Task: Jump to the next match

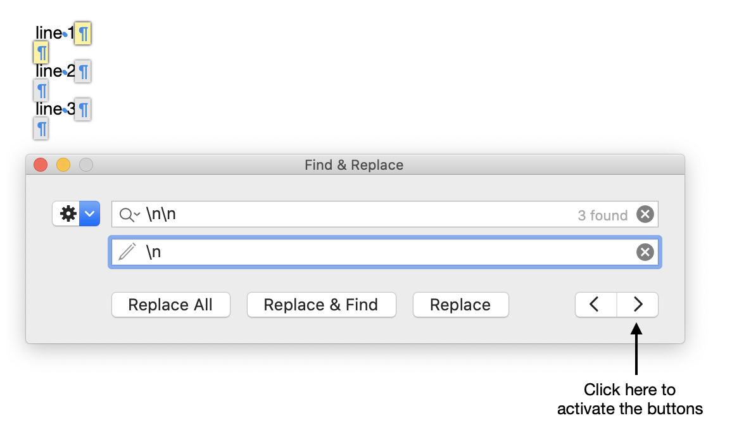Action: [x=638, y=305]
